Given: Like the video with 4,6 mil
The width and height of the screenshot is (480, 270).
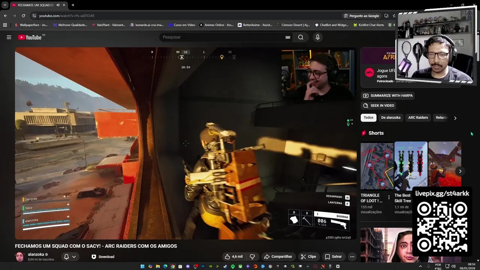Looking at the screenshot, I should click(x=234, y=256).
